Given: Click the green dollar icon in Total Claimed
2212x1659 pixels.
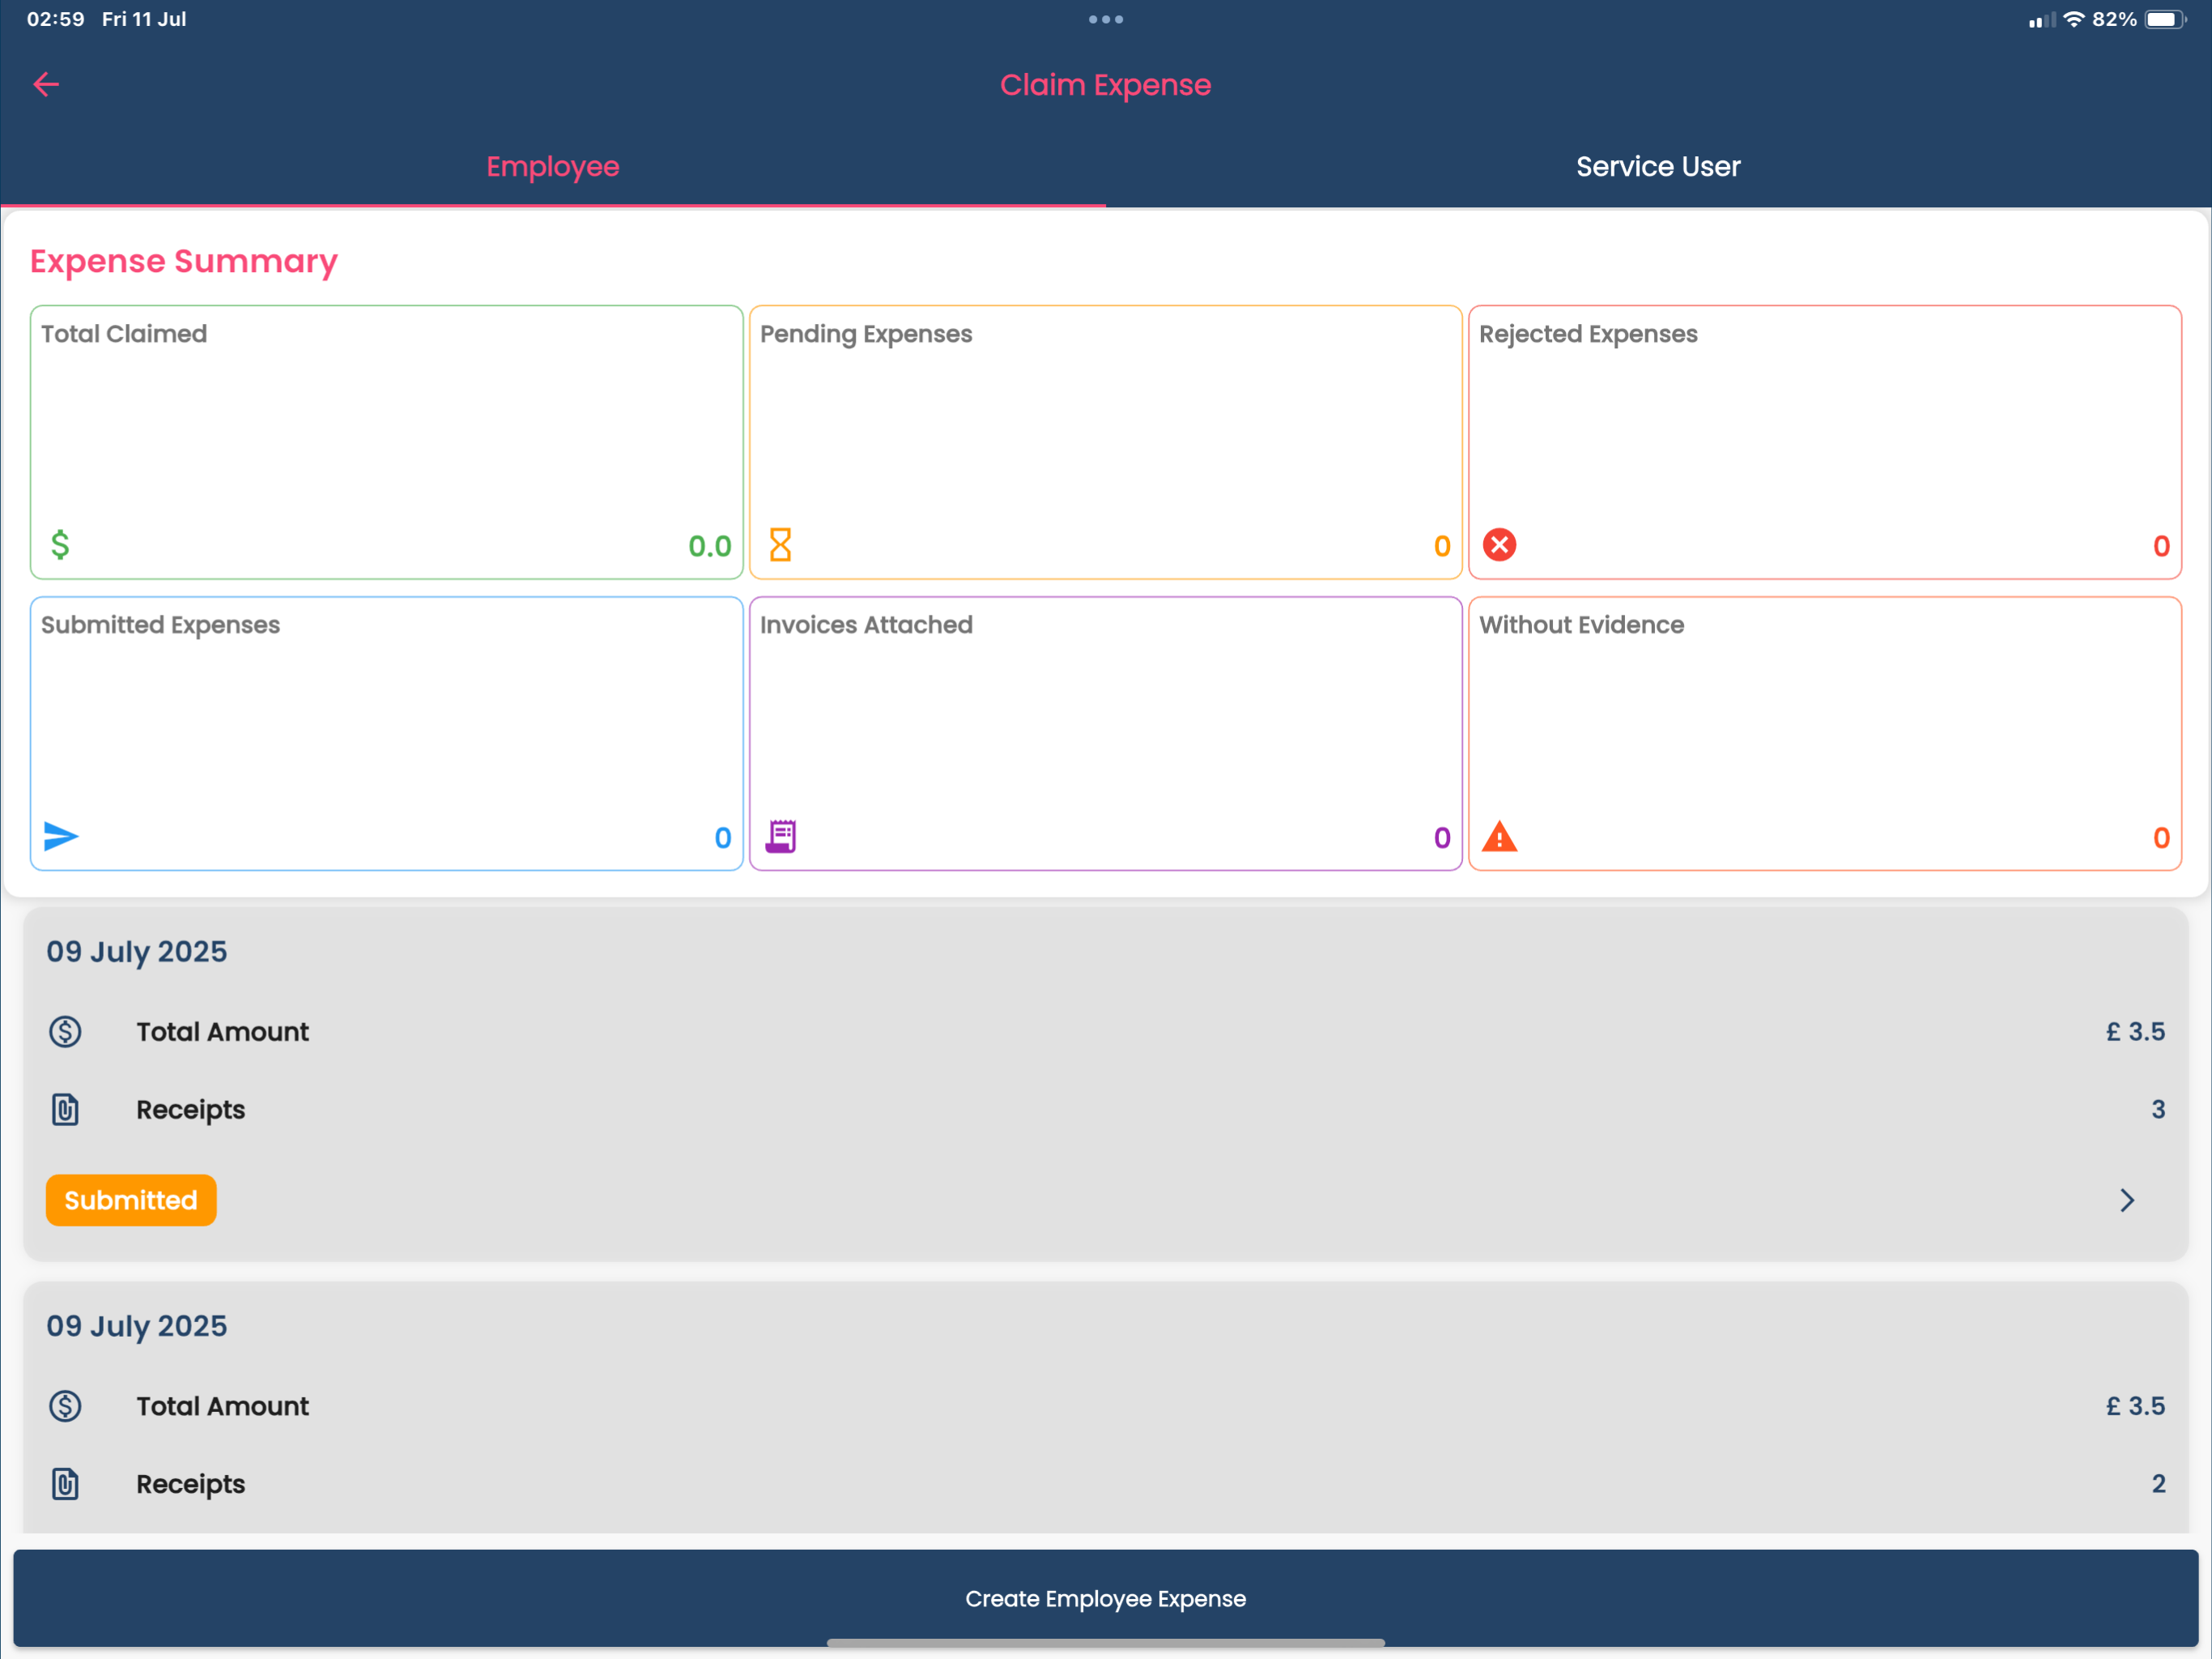Looking at the screenshot, I should (60, 544).
